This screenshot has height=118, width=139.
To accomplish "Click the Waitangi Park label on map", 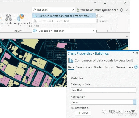I will point(60,56).
